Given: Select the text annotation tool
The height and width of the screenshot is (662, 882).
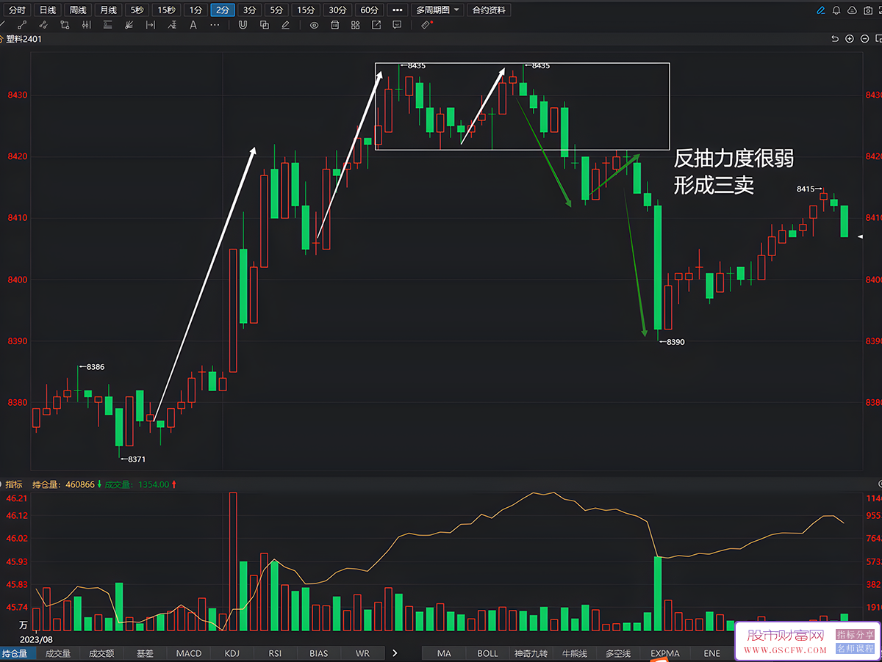Looking at the screenshot, I should click(x=193, y=25).
